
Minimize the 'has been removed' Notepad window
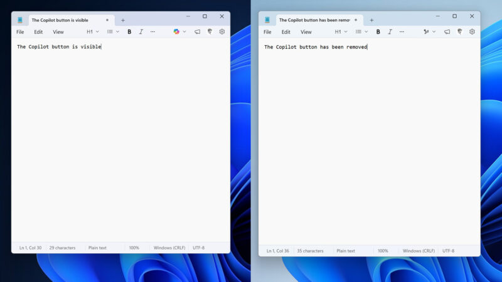click(437, 16)
